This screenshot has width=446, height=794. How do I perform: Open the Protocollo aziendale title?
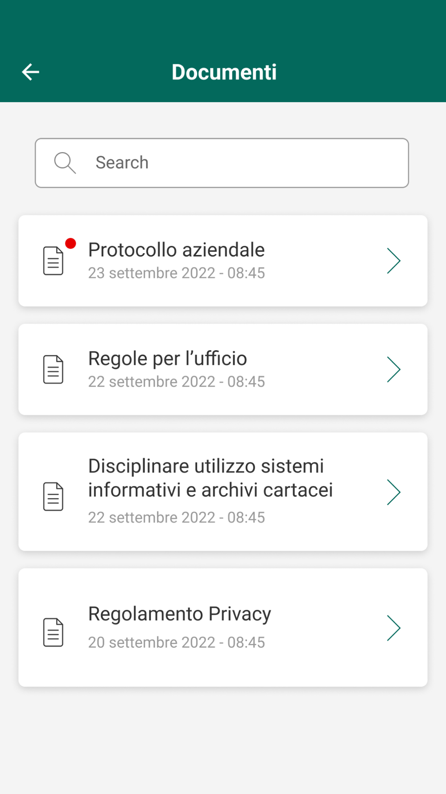point(176,250)
